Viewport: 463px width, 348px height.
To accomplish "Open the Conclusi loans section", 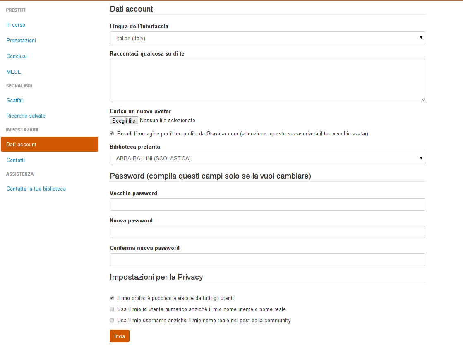I will tap(17, 56).
